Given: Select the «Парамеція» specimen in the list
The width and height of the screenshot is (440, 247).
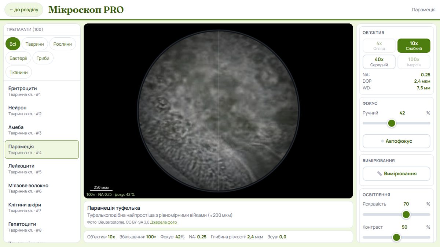Looking at the screenshot, I should pos(42,149).
